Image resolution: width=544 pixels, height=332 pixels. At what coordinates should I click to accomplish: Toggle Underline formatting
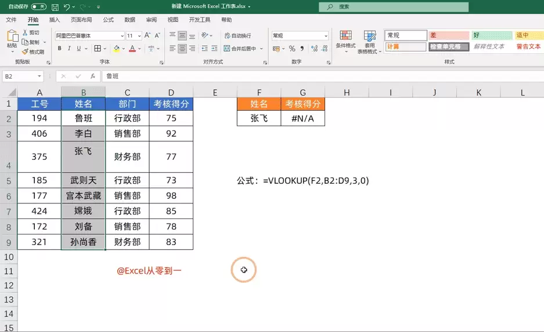click(78, 49)
